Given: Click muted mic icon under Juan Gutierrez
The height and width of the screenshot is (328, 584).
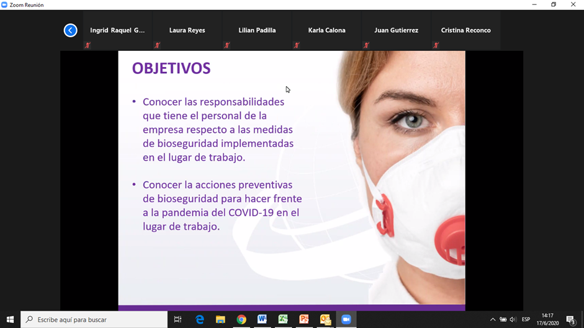Looking at the screenshot, I should click(x=366, y=45).
